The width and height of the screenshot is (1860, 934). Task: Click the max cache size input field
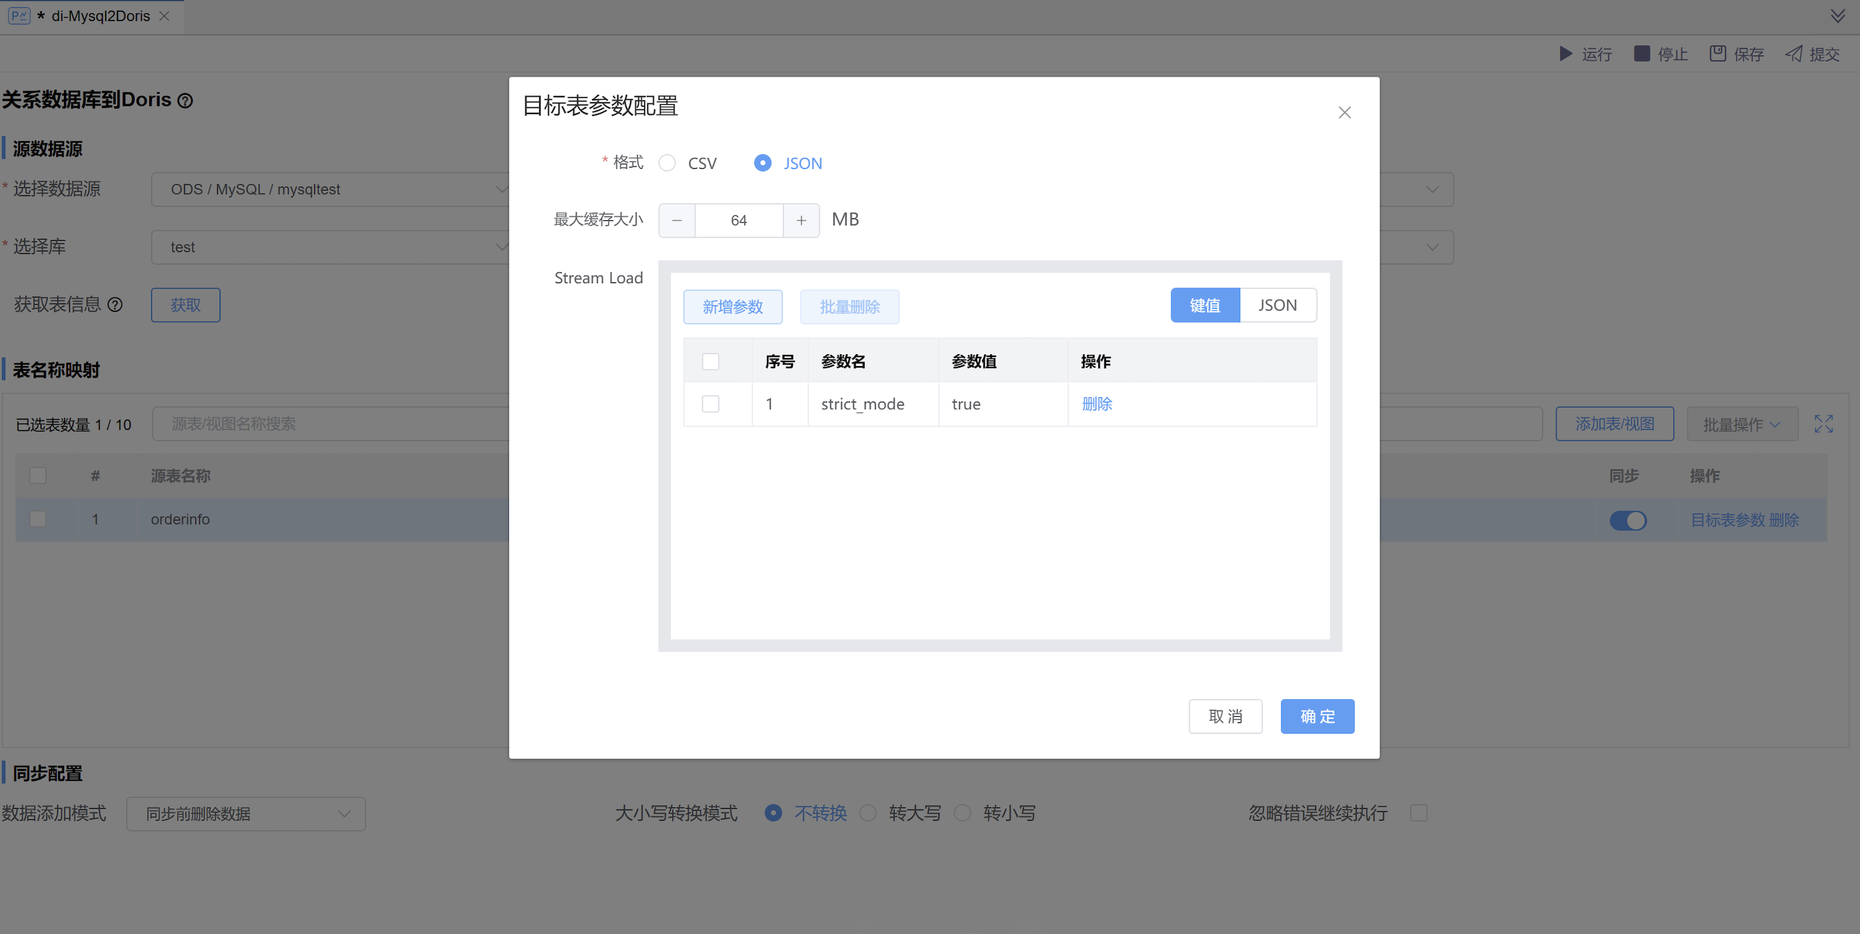pos(739,221)
